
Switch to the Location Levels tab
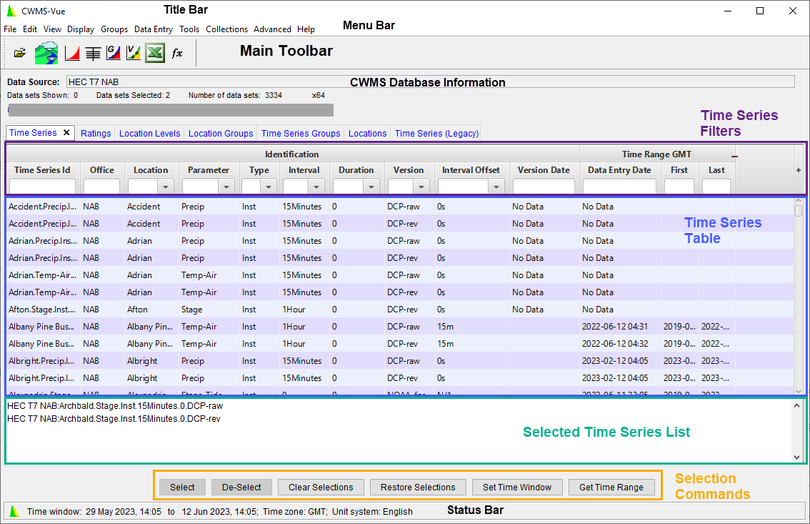click(150, 134)
